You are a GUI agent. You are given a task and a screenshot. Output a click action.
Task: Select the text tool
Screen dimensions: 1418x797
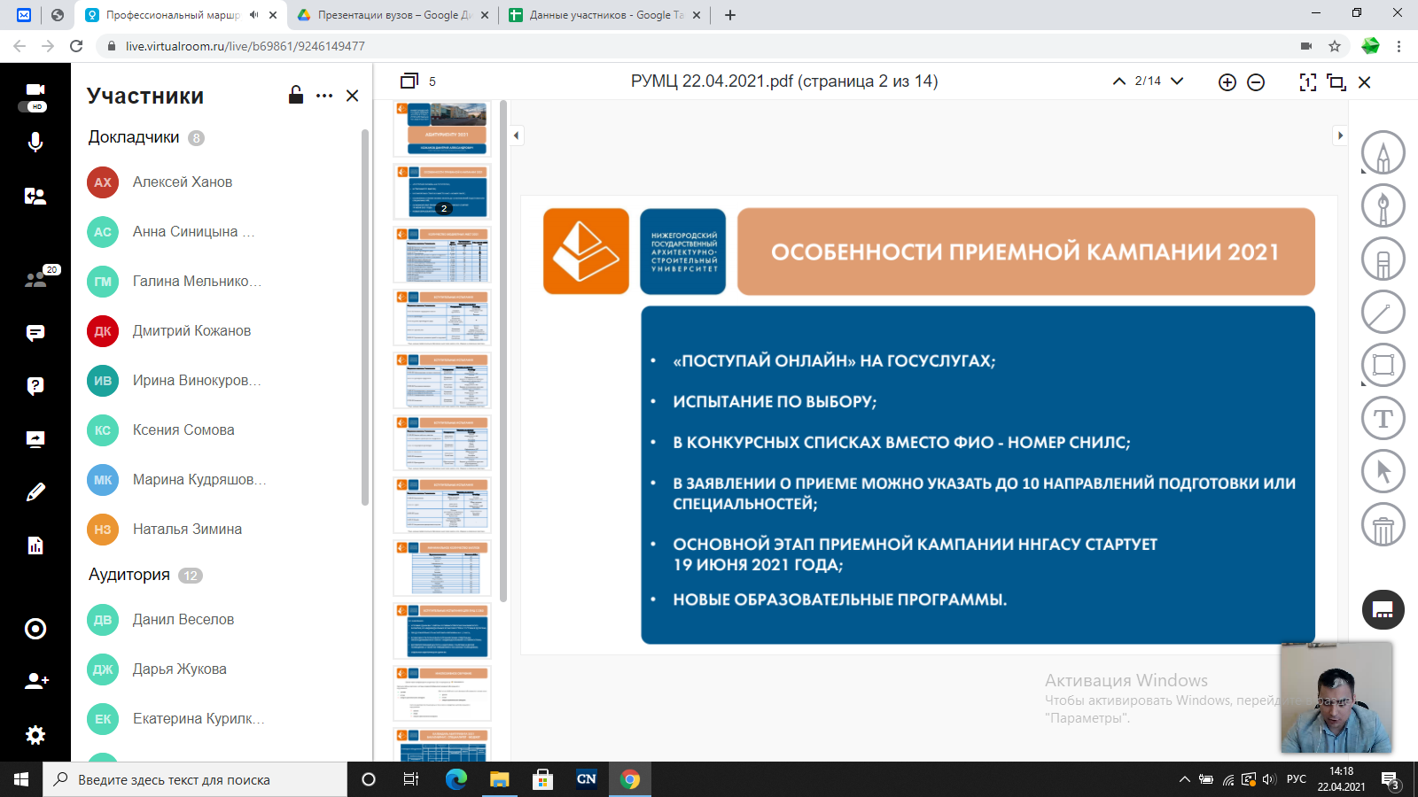tap(1383, 418)
